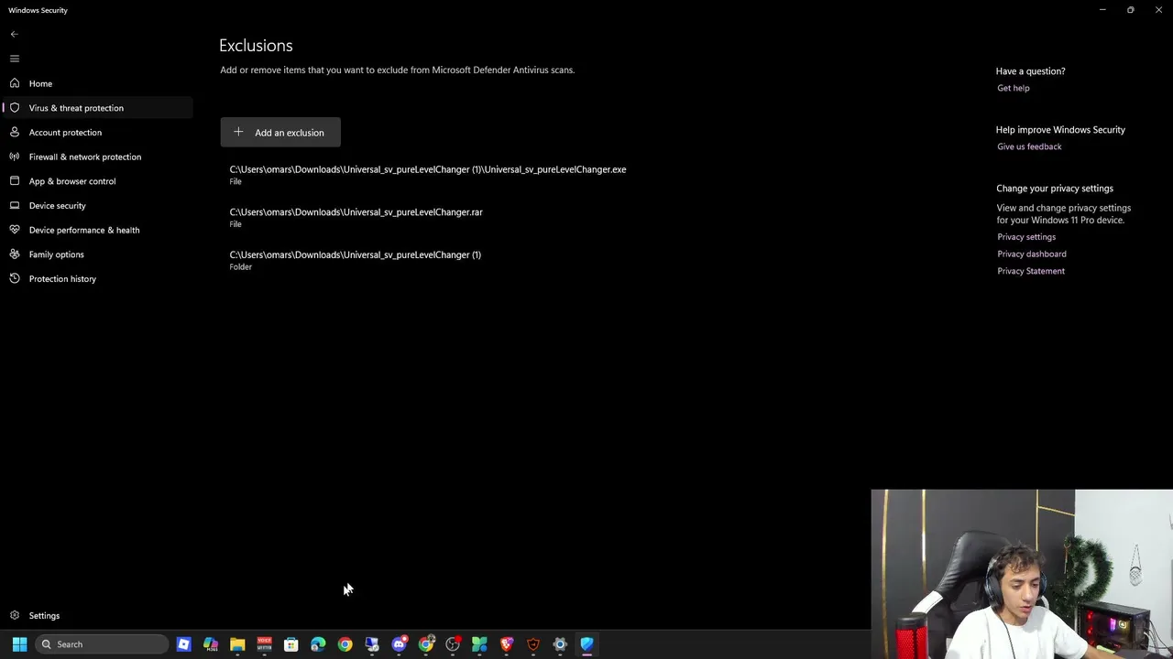
Task: Click 'Help improve Windows Security' heading
Action: click(x=1060, y=130)
